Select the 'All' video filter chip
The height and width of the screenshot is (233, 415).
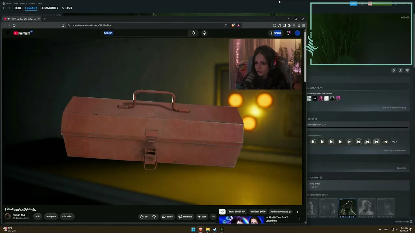[x=222, y=212]
